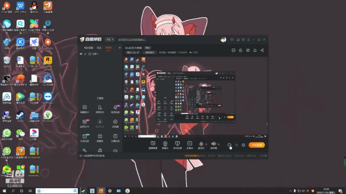Select the orange highlighted scene tab
This screenshot has width=346, height=194.
click(x=108, y=48)
